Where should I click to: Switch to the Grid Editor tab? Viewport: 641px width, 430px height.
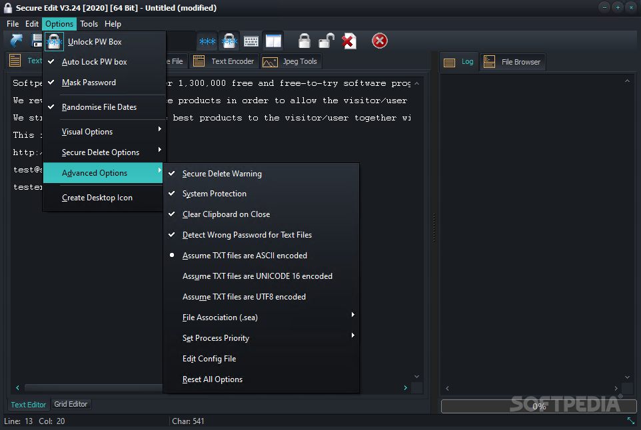71,404
